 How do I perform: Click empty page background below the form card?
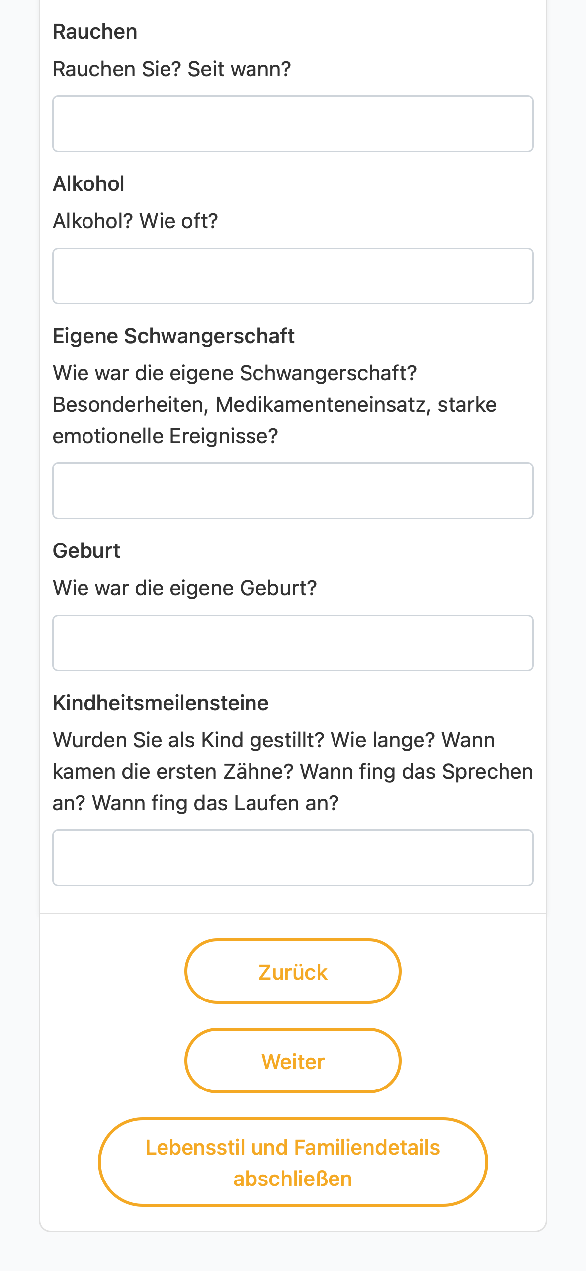[x=293, y=1253]
